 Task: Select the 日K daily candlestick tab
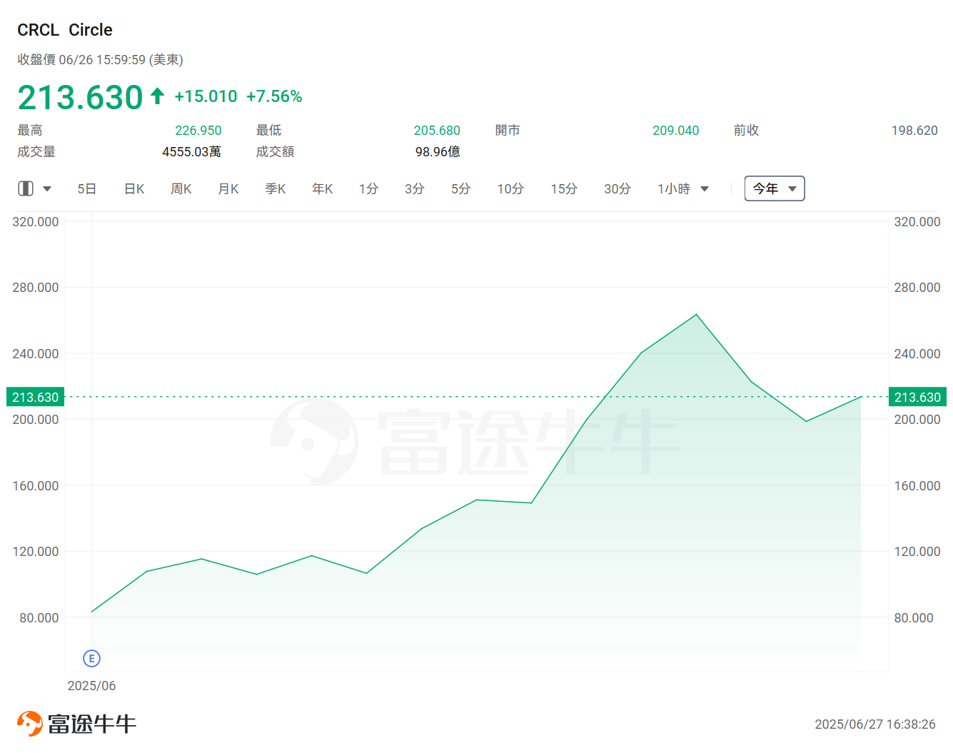click(x=134, y=189)
